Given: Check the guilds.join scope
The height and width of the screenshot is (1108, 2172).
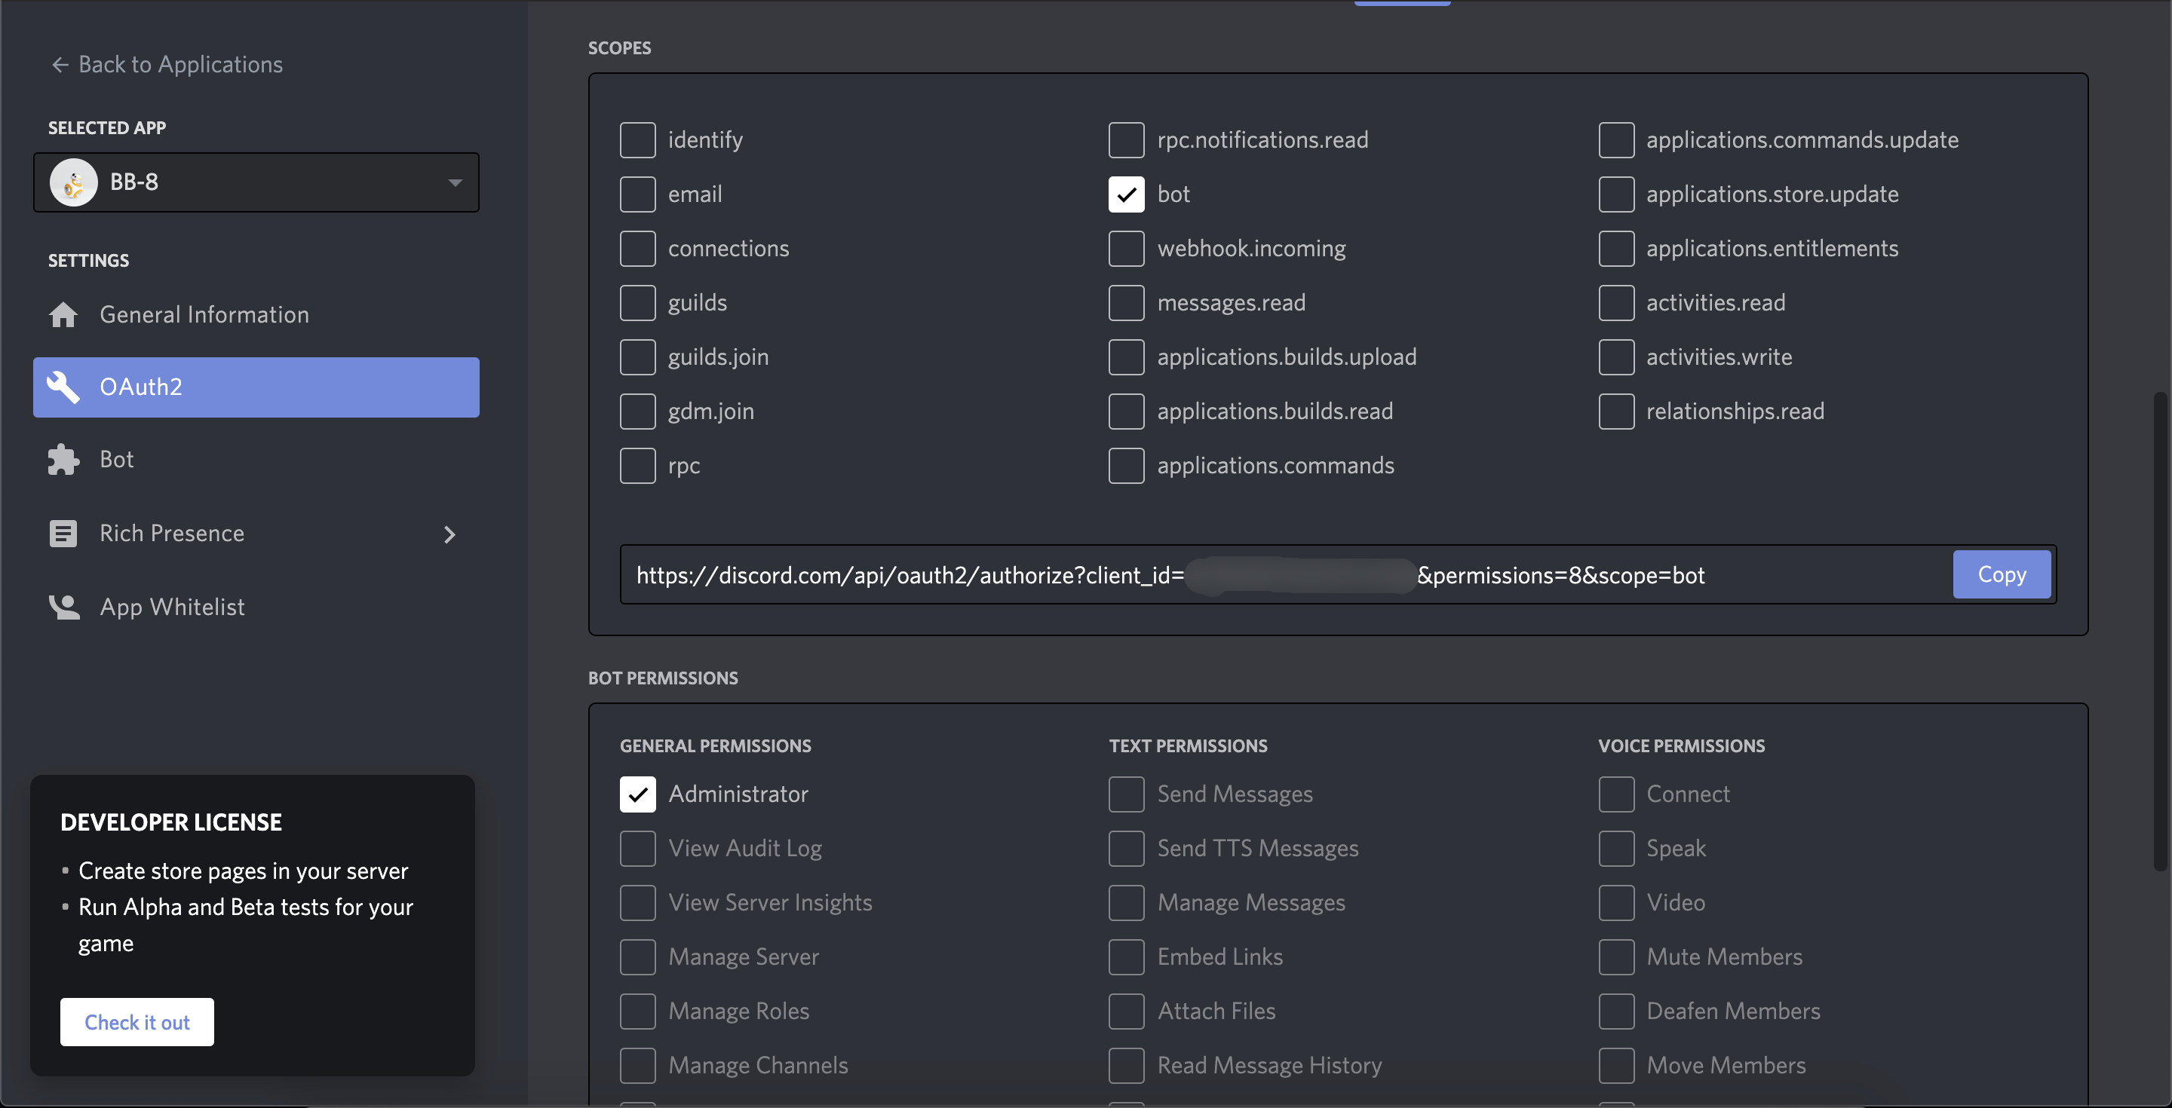Looking at the screenshot, I should [x=637, y=357].
